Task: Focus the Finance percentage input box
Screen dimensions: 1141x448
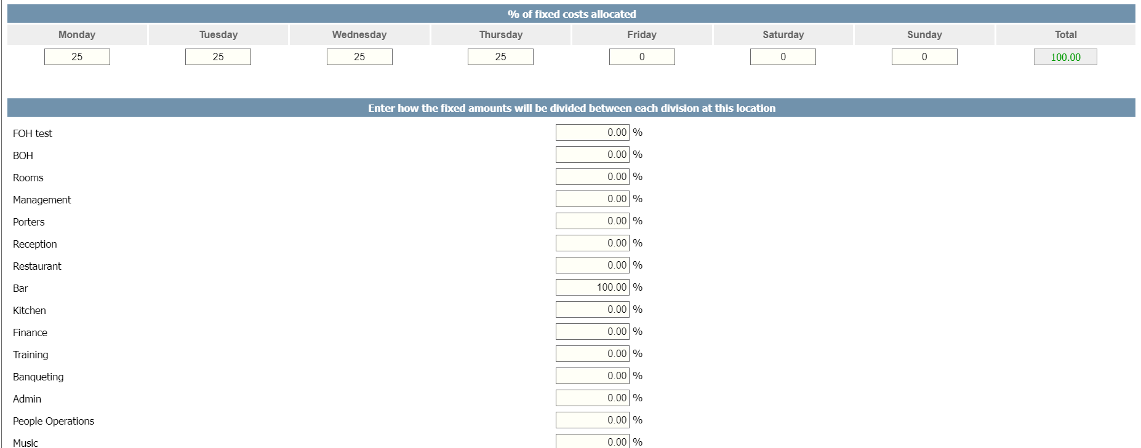Action: 592,332
